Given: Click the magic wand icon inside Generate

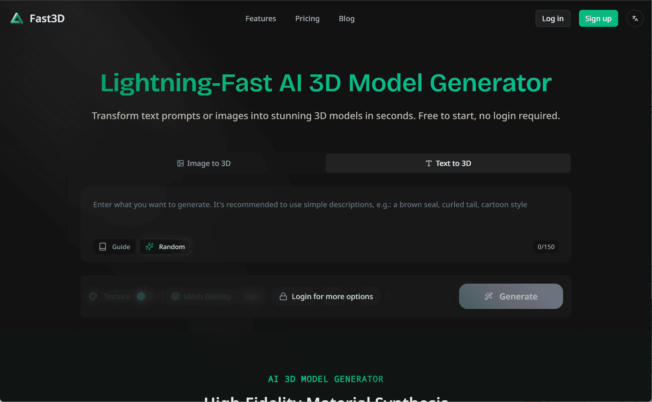Looking at the screenshot, I should click(489, 296).
